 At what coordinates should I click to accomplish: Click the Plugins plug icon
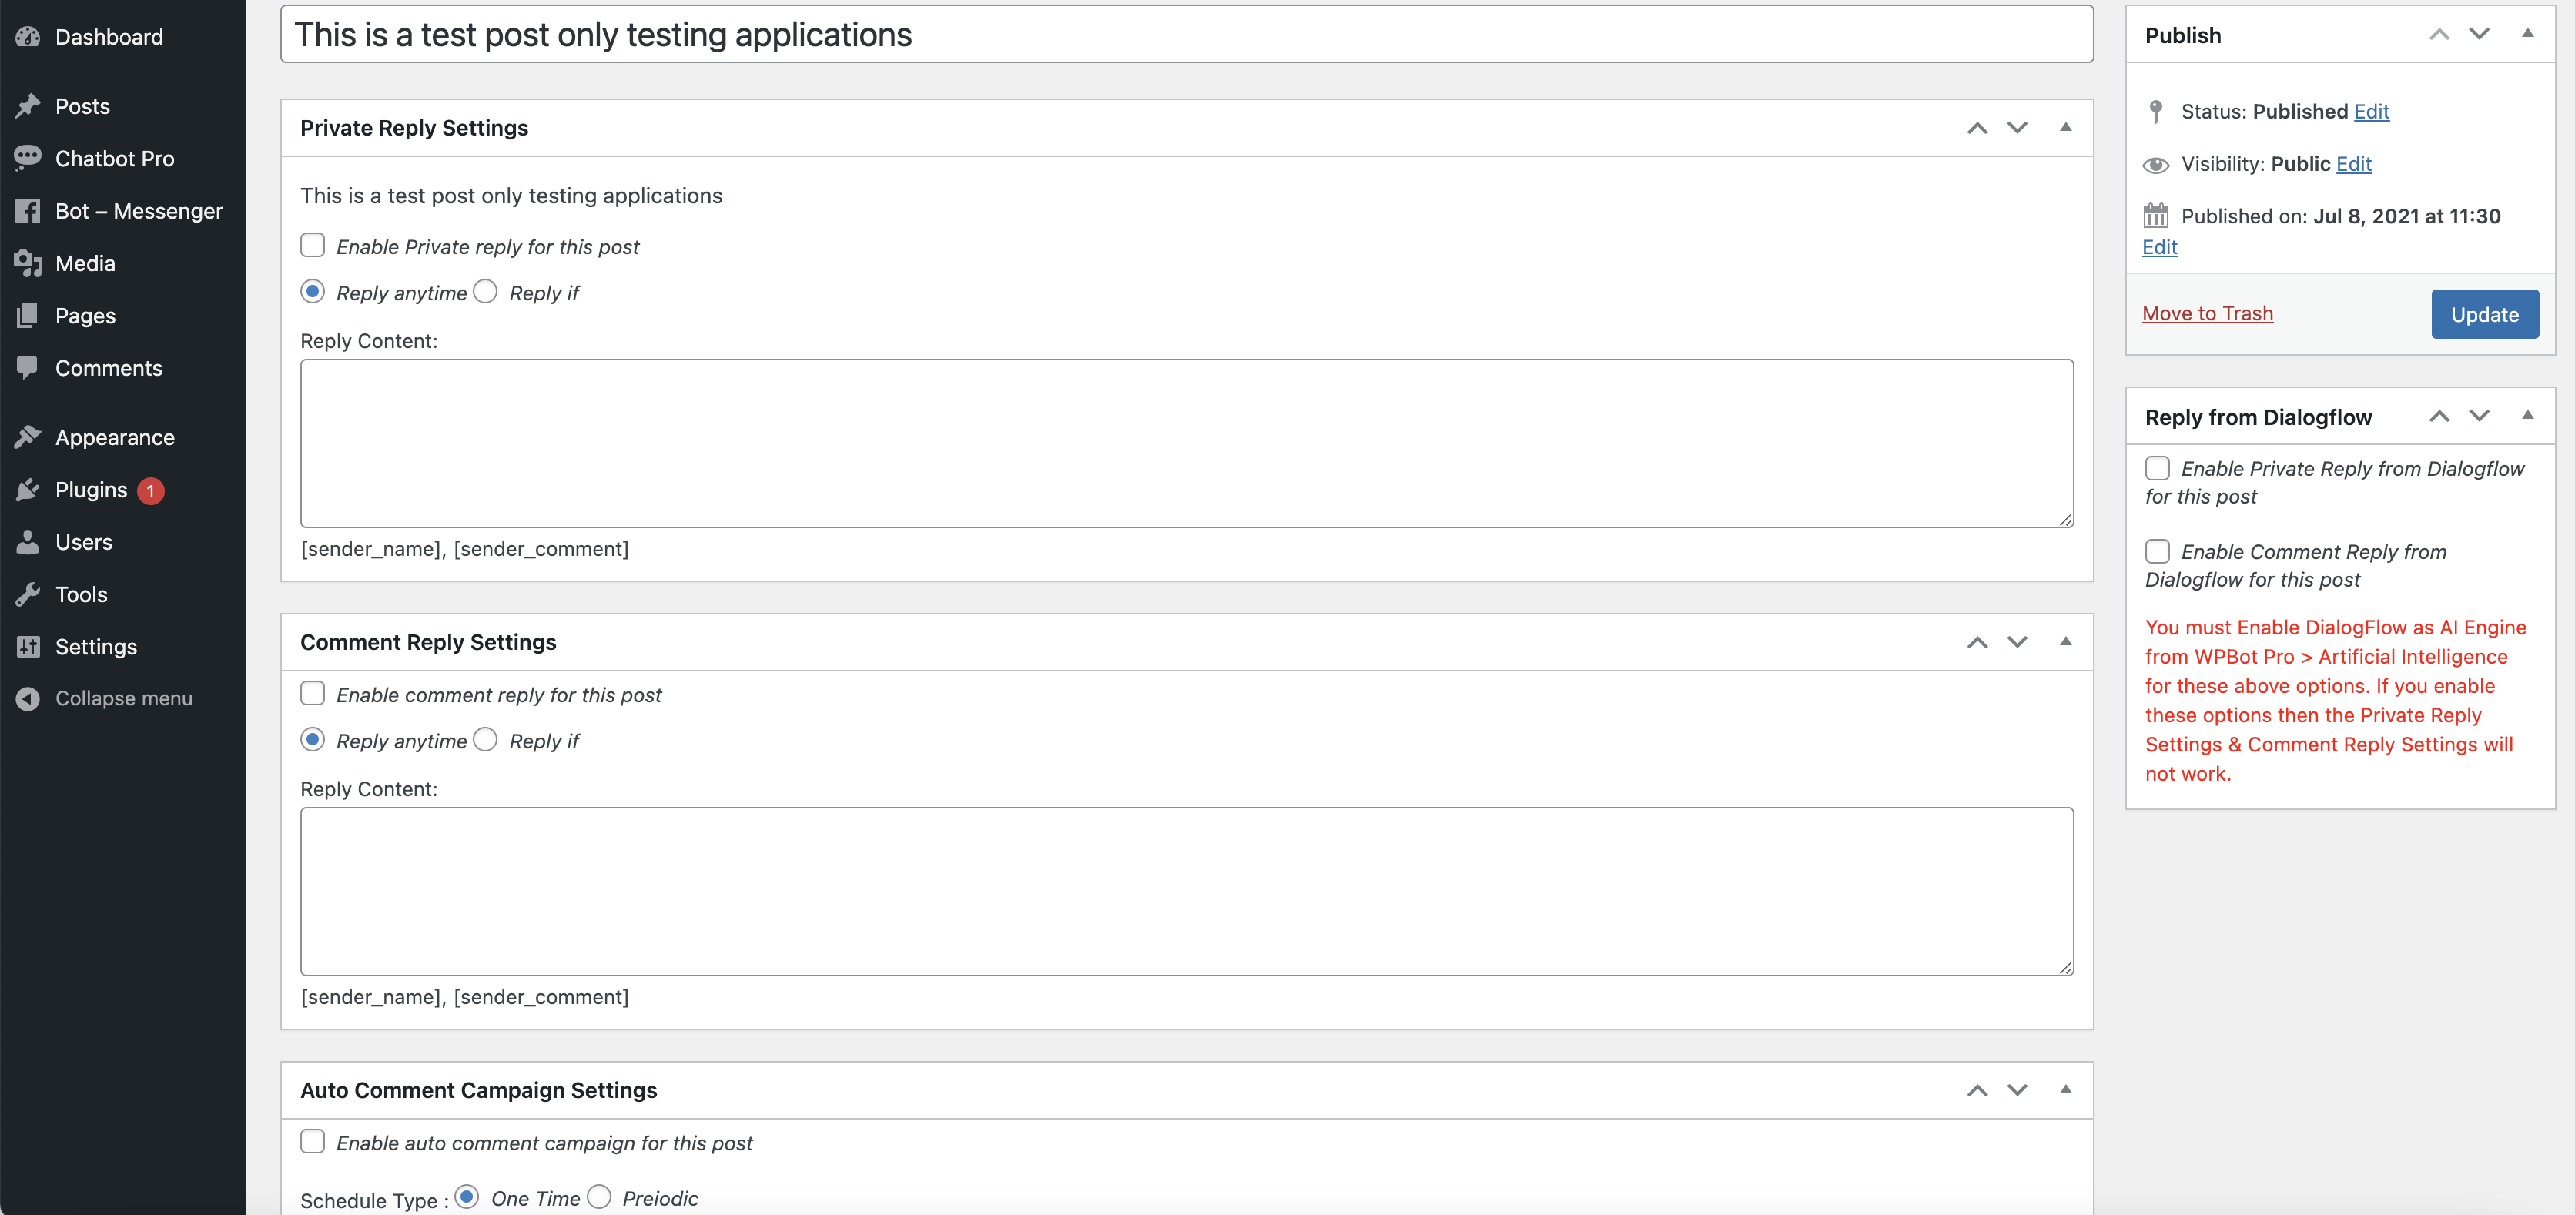(x=28, y=490)
